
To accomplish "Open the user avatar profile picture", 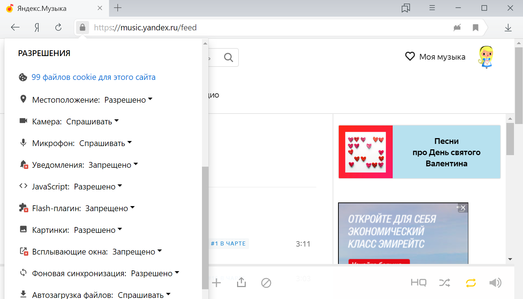I will [x=486, y=57].
